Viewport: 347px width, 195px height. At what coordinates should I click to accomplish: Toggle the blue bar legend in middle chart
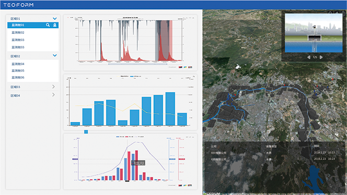tap(136, 77)
